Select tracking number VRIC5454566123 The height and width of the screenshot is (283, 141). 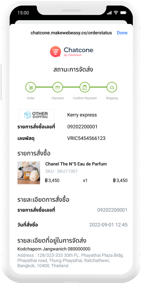coord(86,138)
